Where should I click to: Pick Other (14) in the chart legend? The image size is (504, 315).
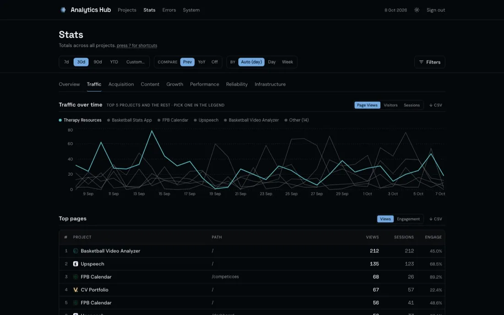296,120
